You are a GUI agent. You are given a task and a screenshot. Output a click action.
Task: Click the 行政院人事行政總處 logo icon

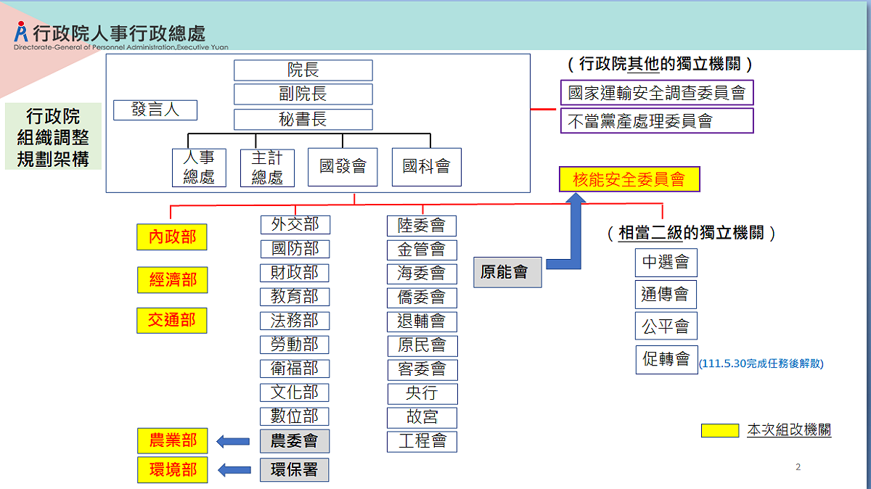tap(22, 33)
